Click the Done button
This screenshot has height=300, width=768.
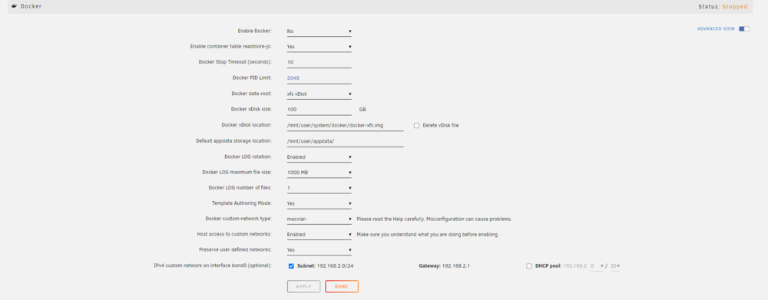pyautogui.click(x=342, y=286)
